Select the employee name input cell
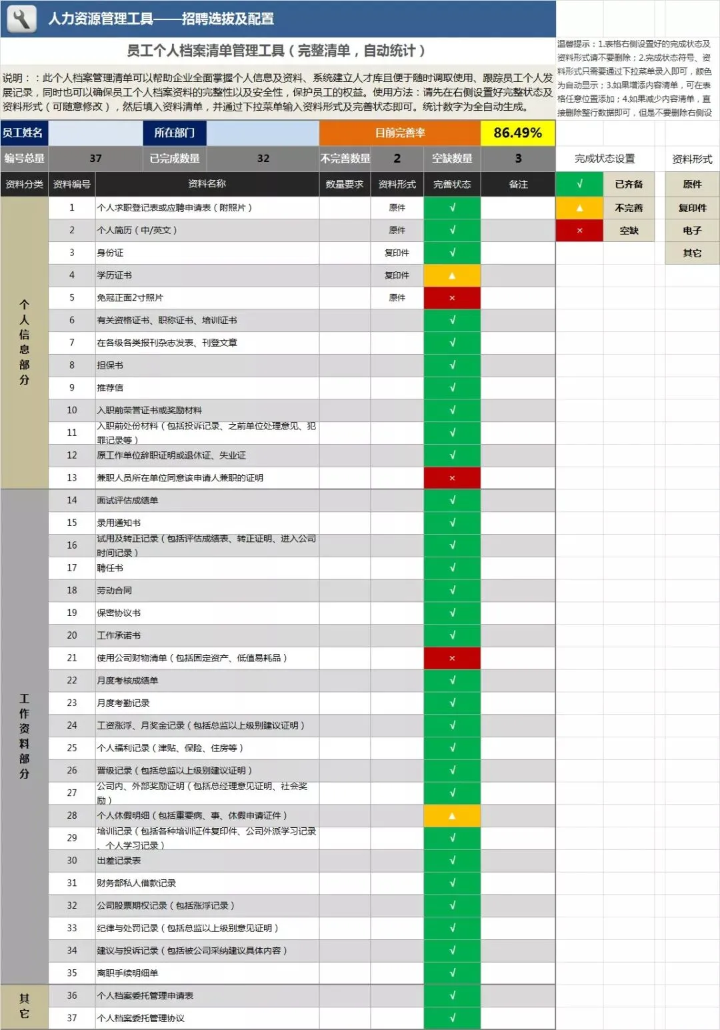The image size is (720, 1030). 96,133
